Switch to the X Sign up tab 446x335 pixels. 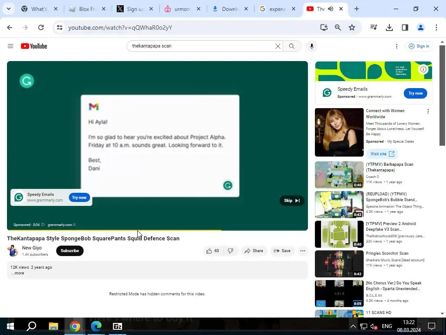135,9
